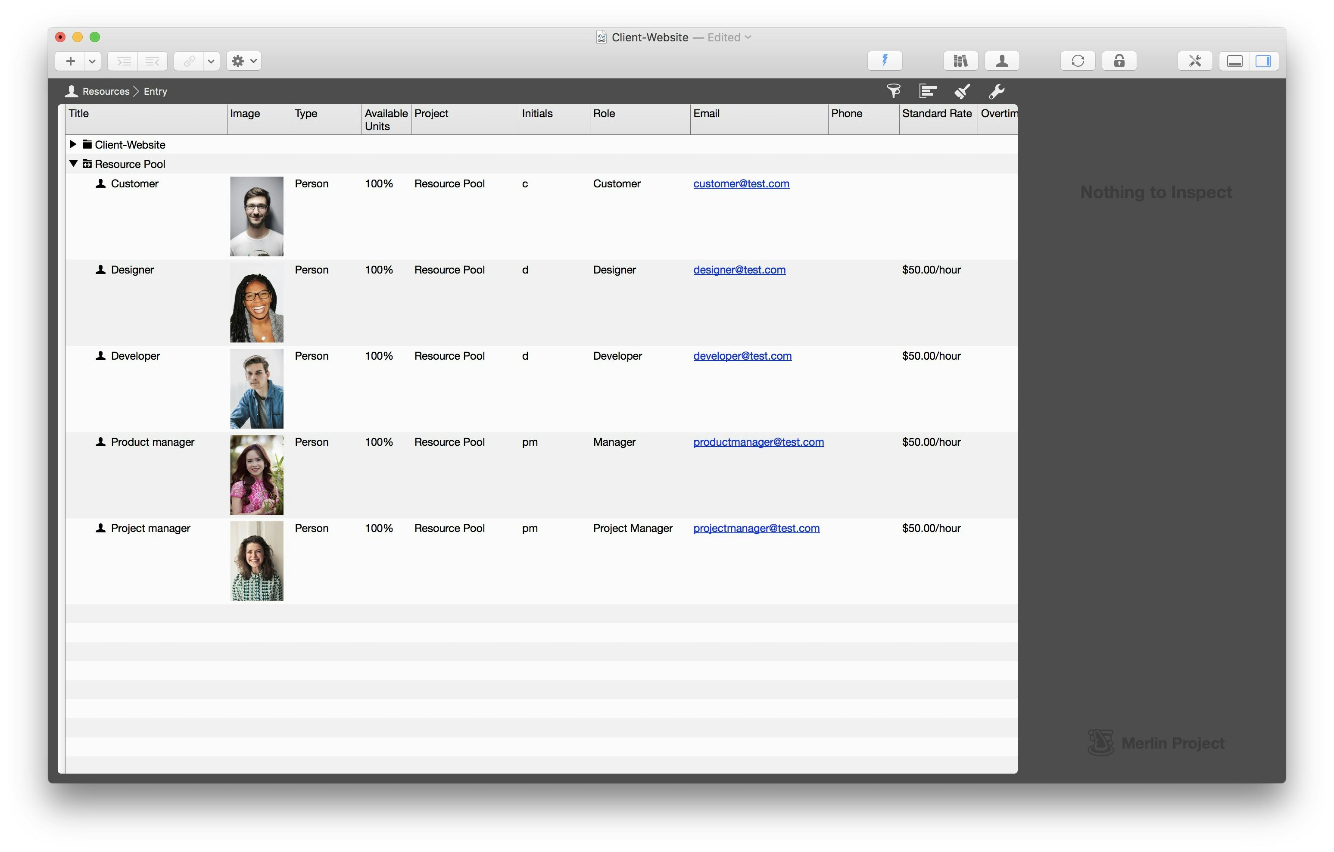Open the designer@test.com email link
Viewport: 1334px width, 852px height.
point(739,270)
